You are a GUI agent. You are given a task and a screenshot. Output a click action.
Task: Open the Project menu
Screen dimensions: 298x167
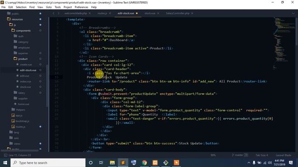[68, 7]
